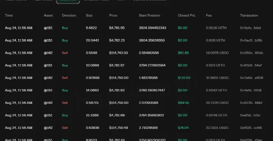
Task: Click the timestamp in the 0xaf5b...fc5c row
Action: click(19, 115)
